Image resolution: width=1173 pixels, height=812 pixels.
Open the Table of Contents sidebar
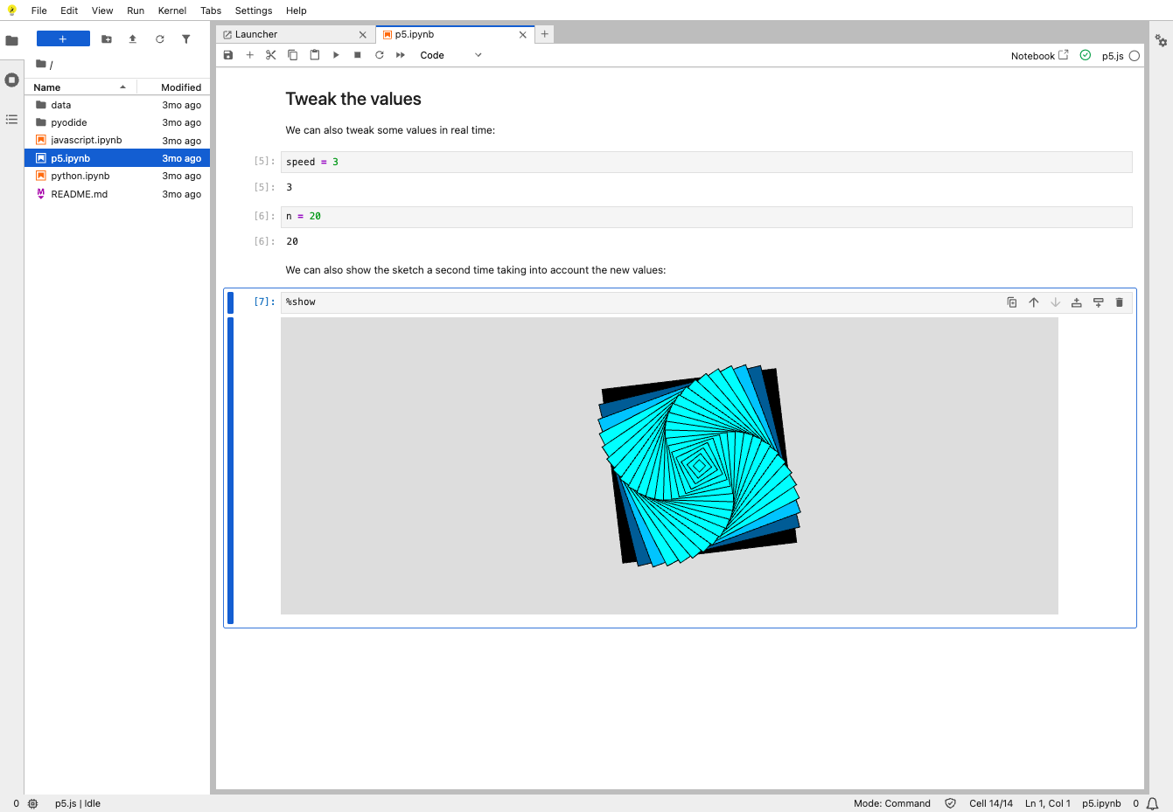[11, 119]
